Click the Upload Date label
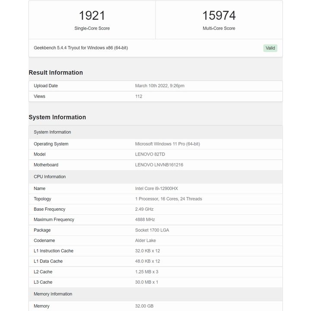311x311 pixels. click(46, 86)
